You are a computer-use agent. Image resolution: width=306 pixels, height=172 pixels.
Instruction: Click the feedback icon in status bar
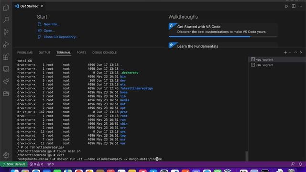293,164
